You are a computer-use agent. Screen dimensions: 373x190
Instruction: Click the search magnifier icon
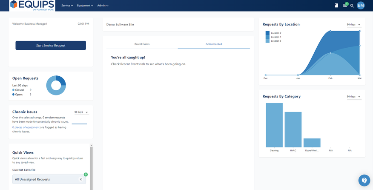(x=352, y=6)
